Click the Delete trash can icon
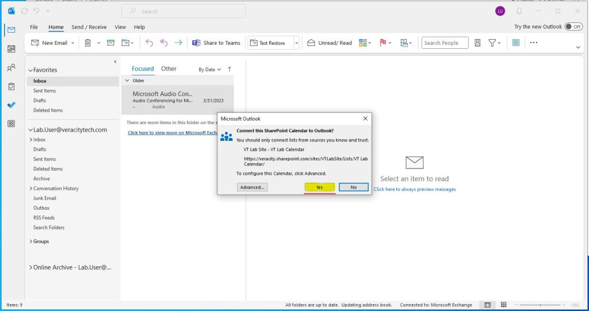 point(88,43)
